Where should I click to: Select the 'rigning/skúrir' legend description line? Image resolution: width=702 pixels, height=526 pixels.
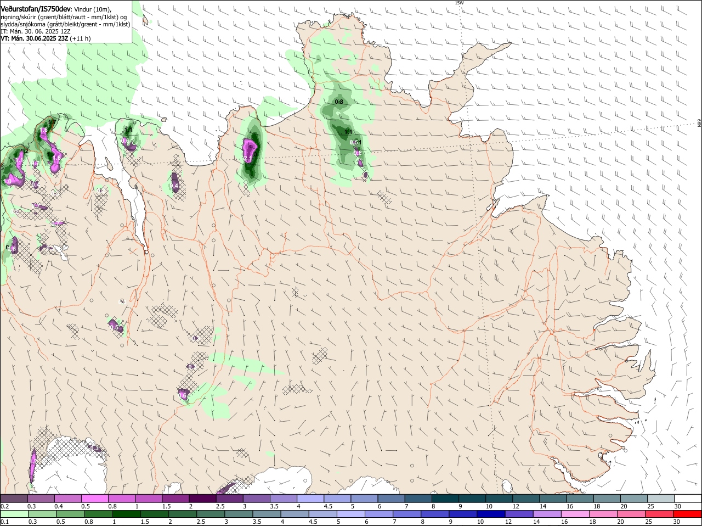tap(64, 17)
